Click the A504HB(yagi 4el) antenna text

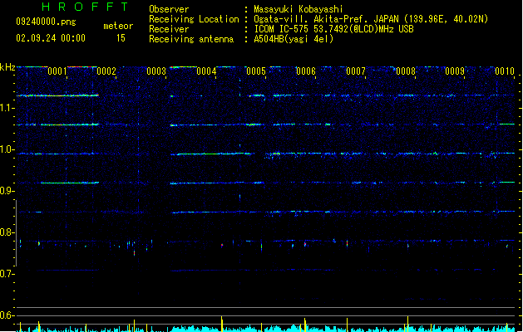[294, 39]
